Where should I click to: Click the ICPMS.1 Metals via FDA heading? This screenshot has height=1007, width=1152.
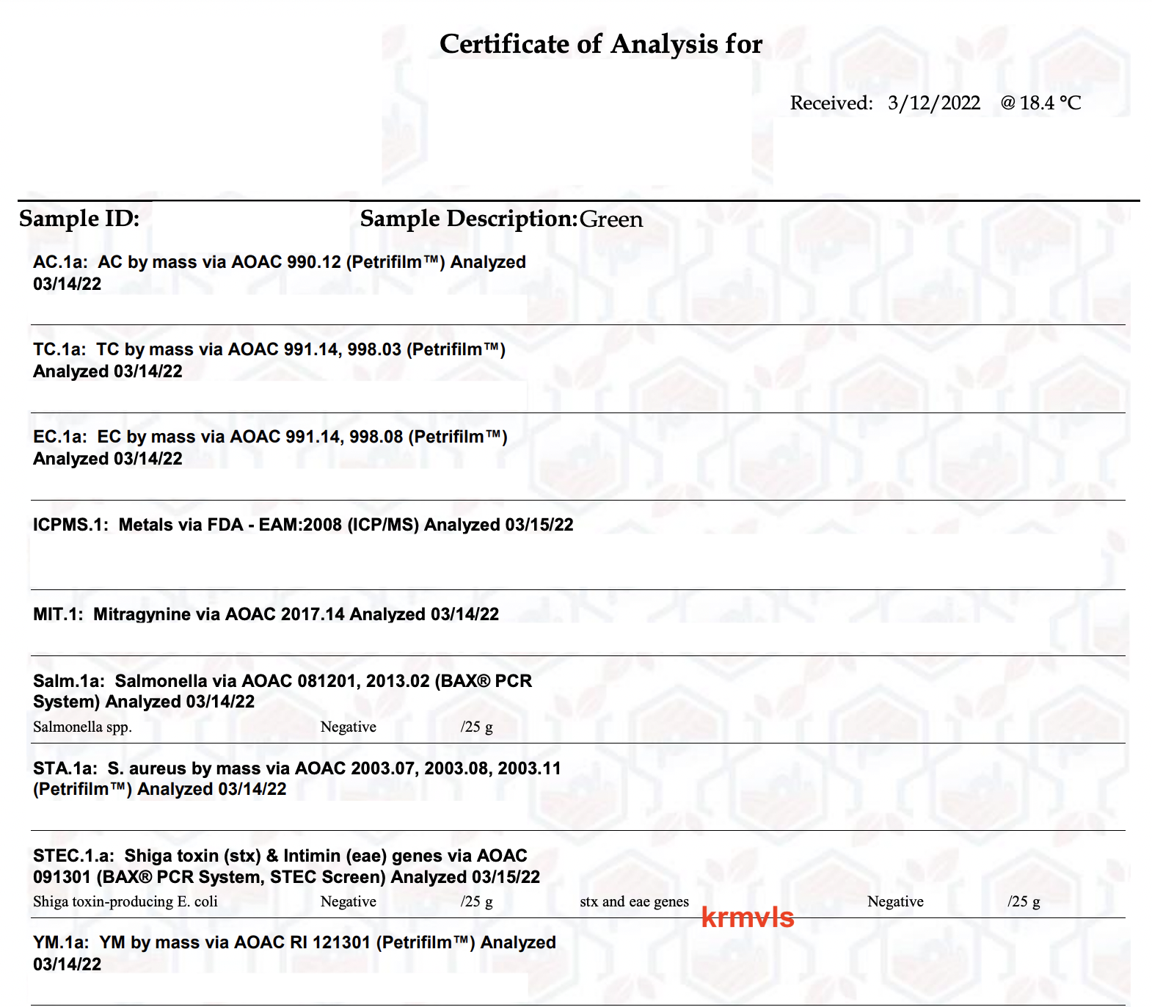[x=303, y=525]
